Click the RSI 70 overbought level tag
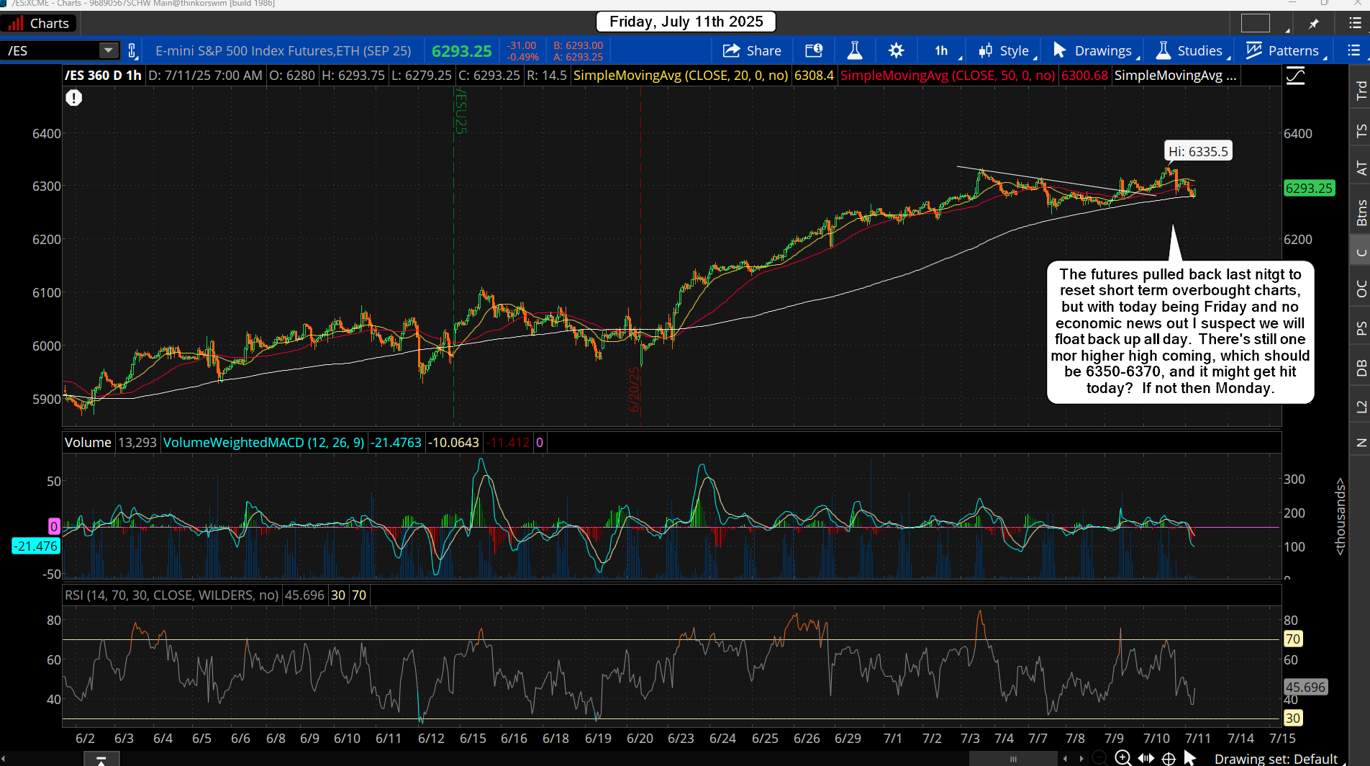1370x766 pixels. click(x=1293, y=639)
